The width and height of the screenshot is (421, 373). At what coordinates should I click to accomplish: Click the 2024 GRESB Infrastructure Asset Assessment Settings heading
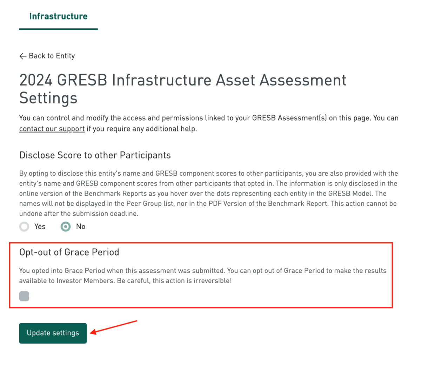(183, 89)
